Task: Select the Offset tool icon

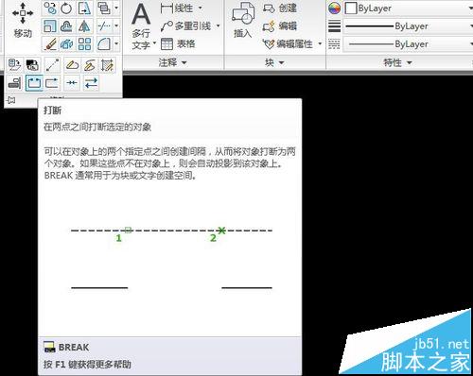Action: 66,26
